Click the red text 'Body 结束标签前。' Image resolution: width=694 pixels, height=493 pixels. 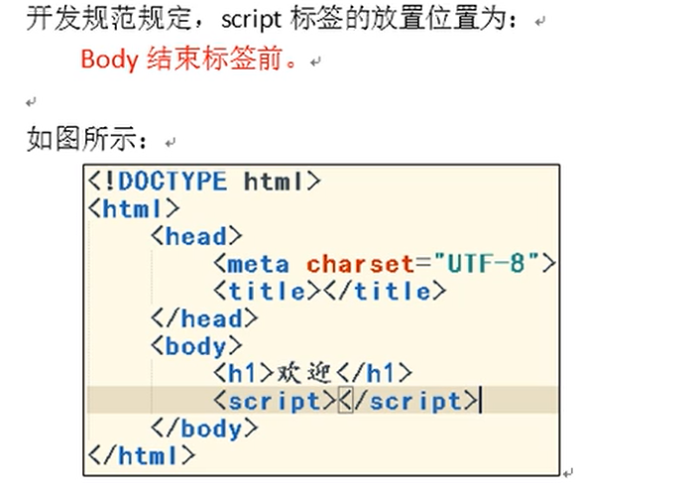(x=190, y=59)
